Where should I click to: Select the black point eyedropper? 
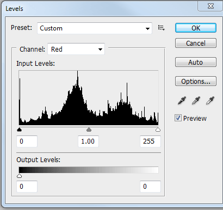182,101
